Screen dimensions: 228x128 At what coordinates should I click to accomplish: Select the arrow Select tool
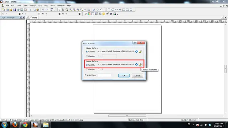[x=59, y=10]
